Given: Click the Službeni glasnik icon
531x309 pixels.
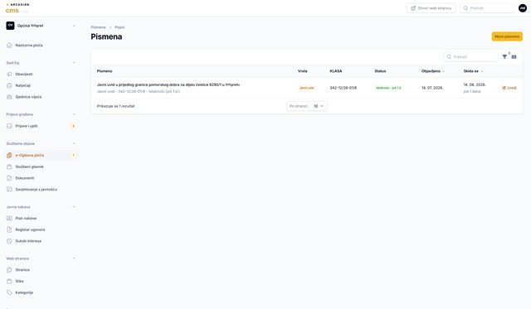Looking at the screenshot, I should [x=9, y=167].
